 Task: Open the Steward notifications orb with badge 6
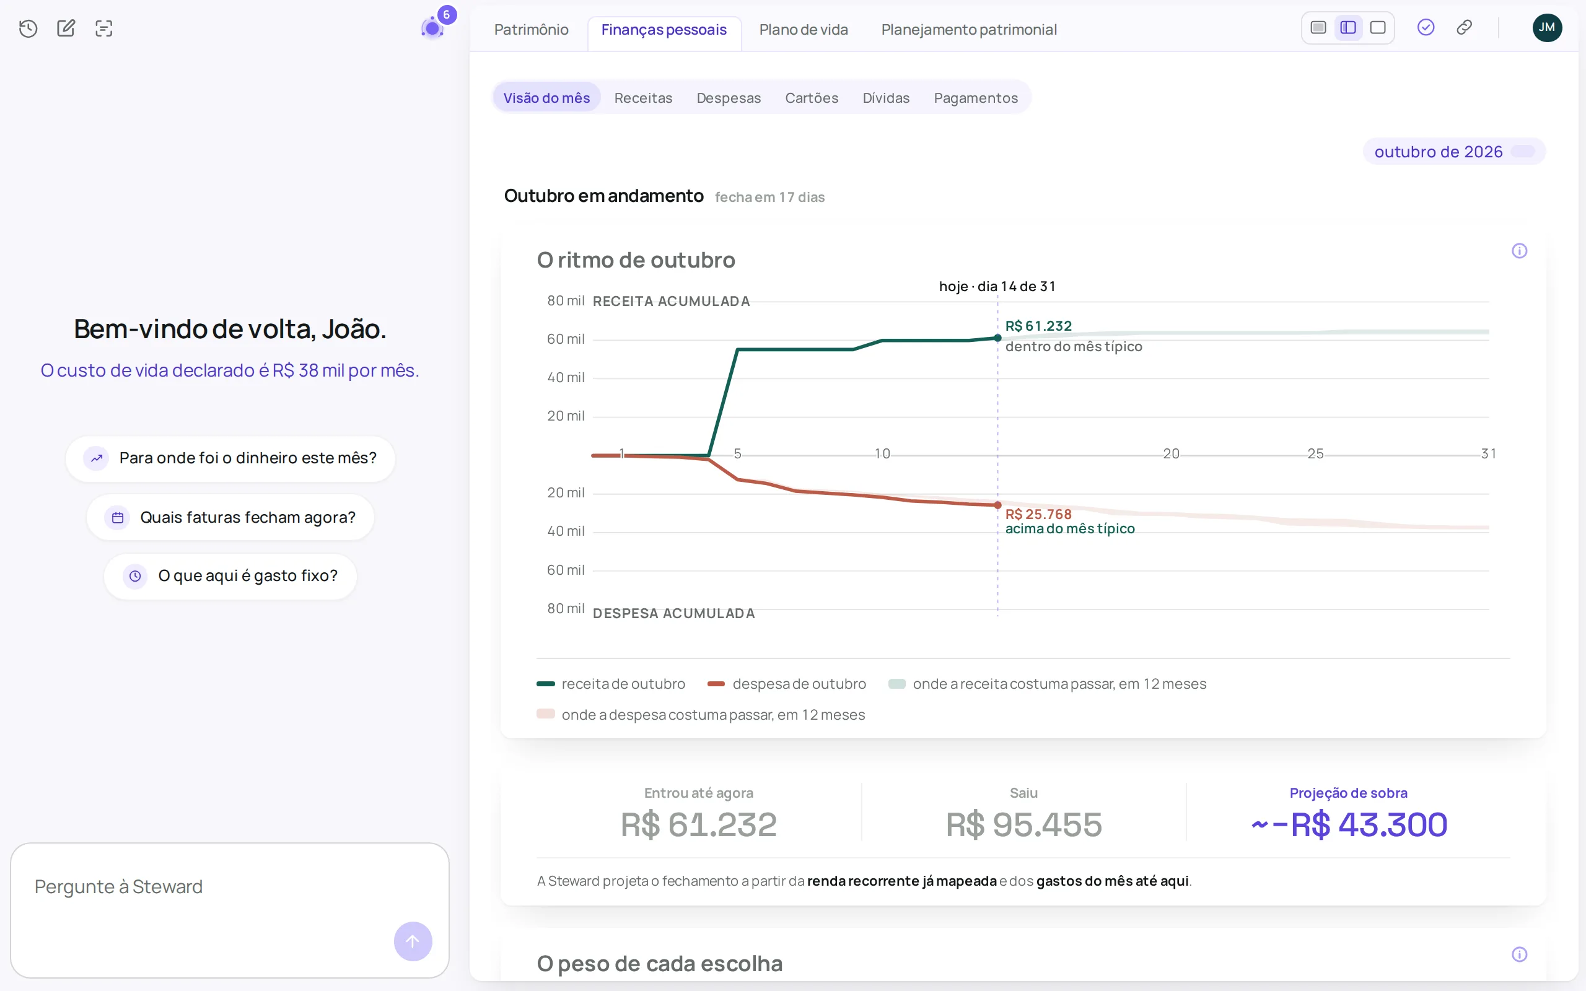pyautogui.click(x=432, y=27)
